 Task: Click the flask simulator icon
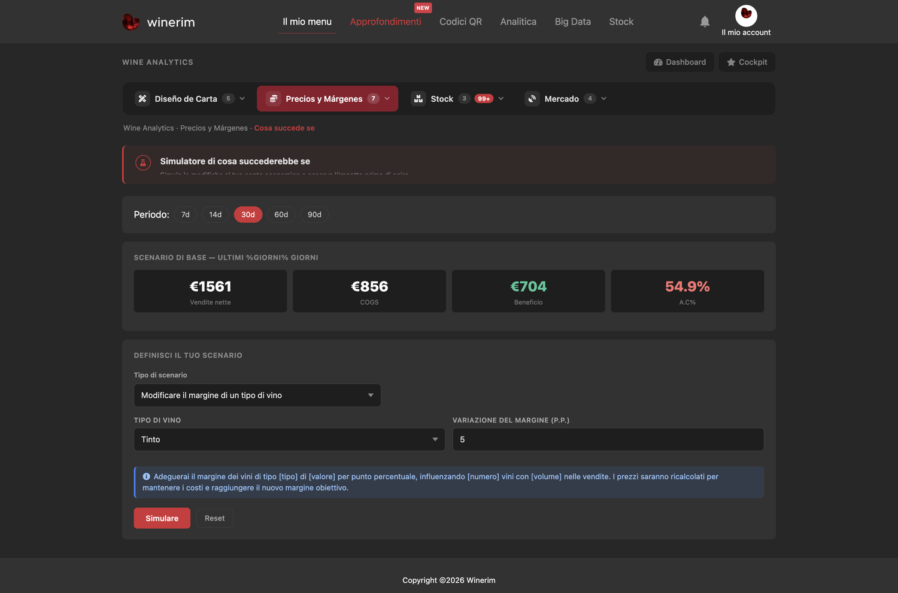(x=143, y=162)
